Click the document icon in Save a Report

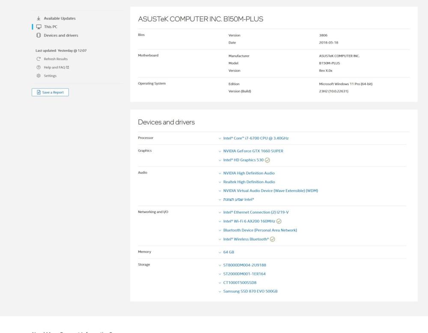39,92
